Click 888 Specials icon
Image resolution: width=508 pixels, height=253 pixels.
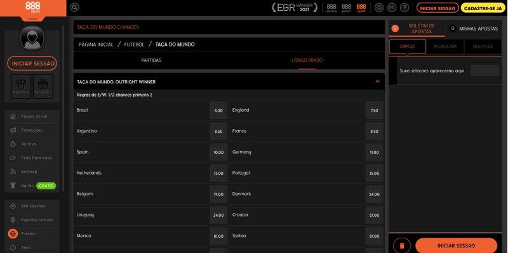tap(13, 206)
